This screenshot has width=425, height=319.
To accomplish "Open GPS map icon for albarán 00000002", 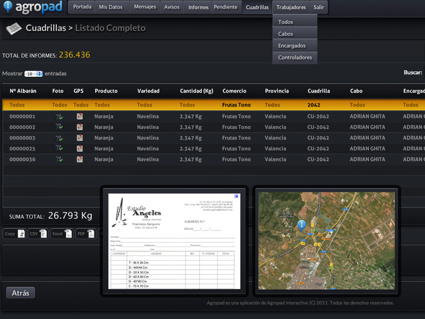I will 80,127.
